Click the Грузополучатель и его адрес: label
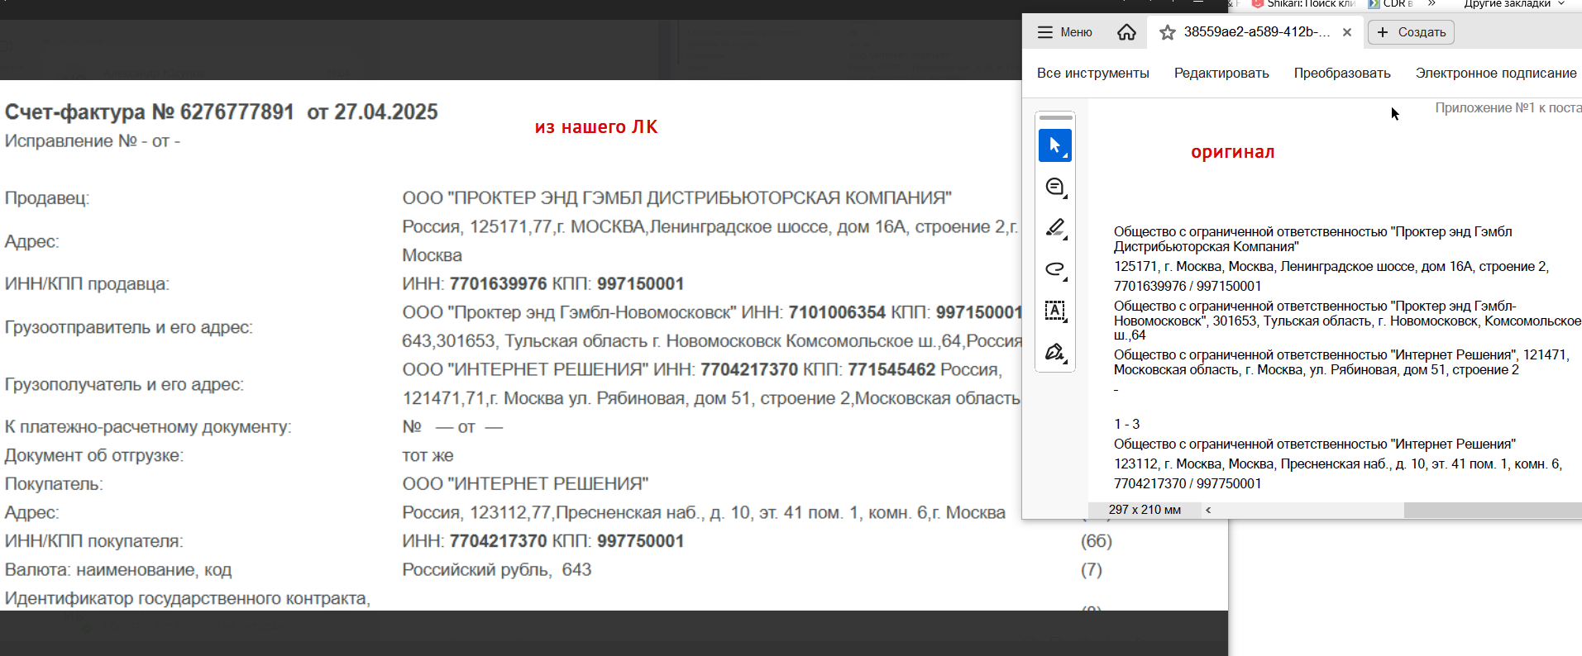Image resolution: width=1582 pixels, height=656 pixels. [124, 384]
